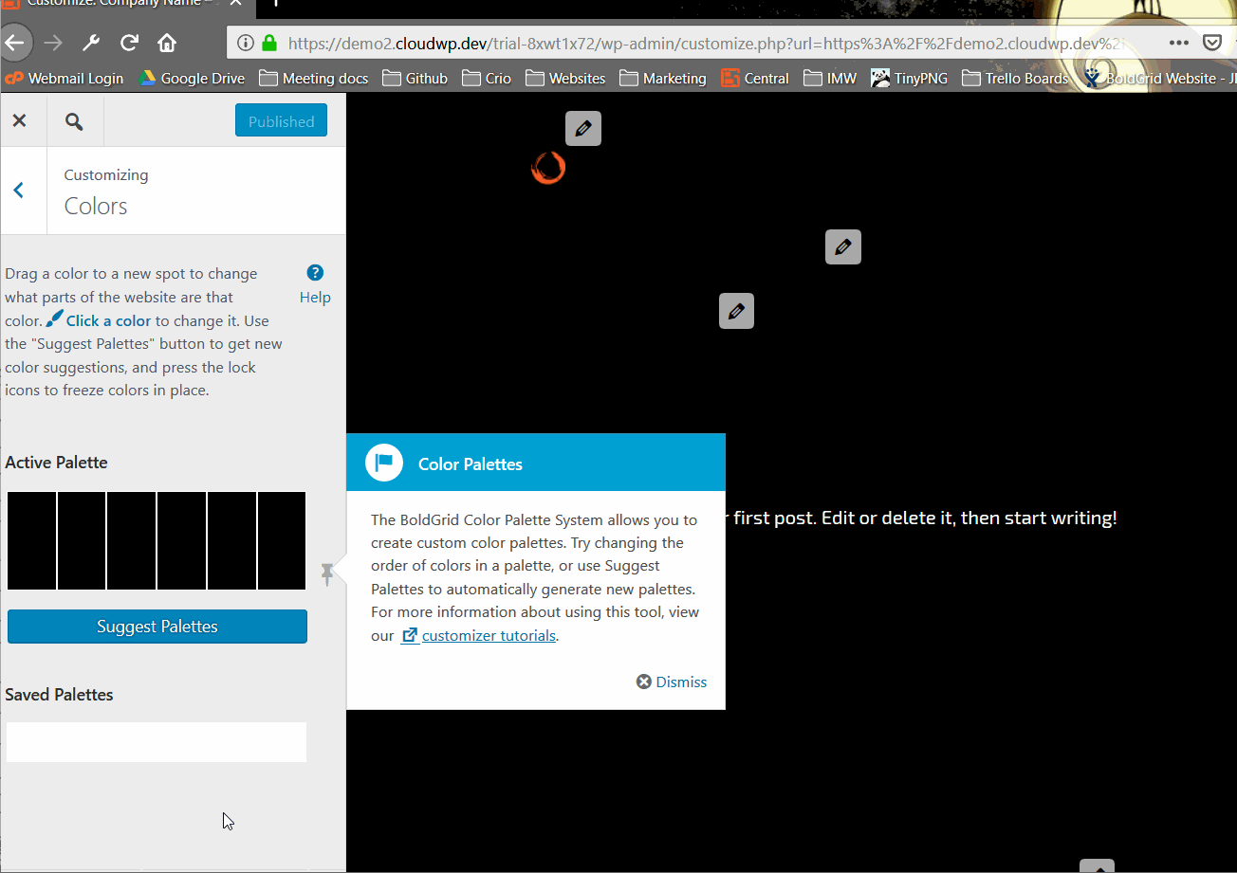Select the first black swatch in Active Palette
Screen dimensions: 1237x873
tap(31, 540)
